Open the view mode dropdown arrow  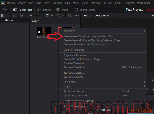click(52, 16)
